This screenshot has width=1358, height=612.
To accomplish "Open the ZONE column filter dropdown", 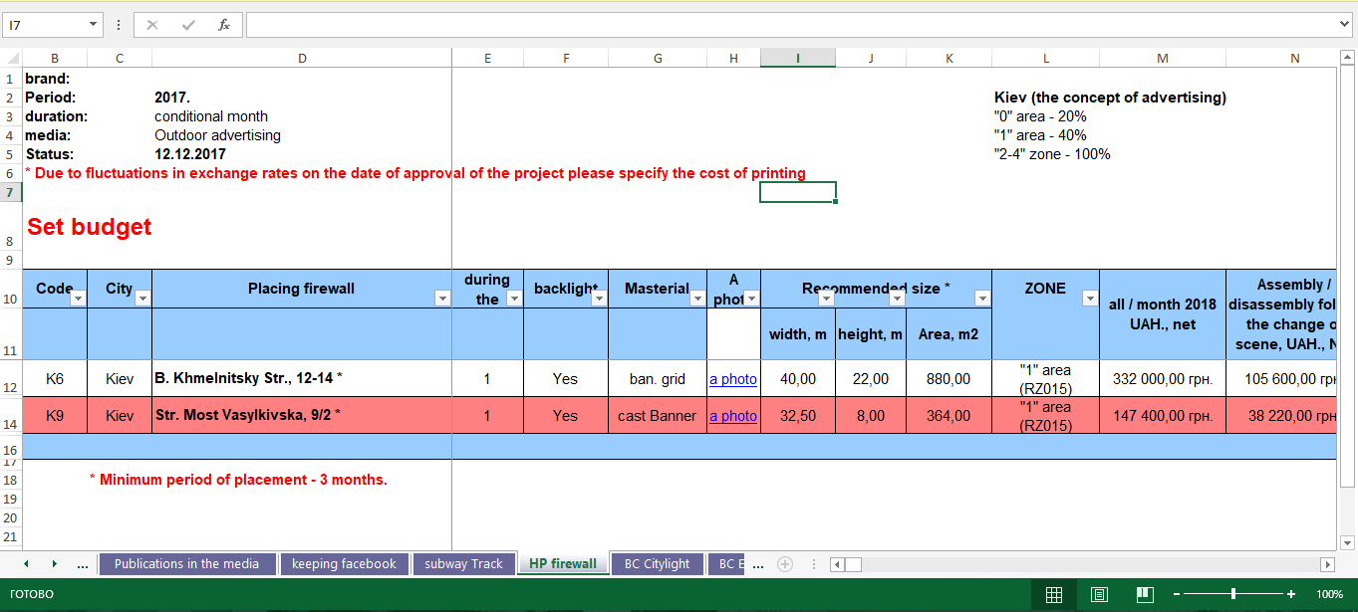I will (1089, 298).
